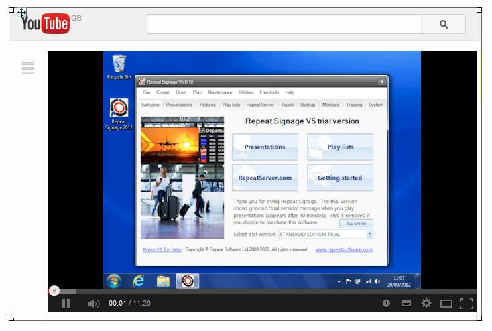Click the search magnifier button

(443, 24)
